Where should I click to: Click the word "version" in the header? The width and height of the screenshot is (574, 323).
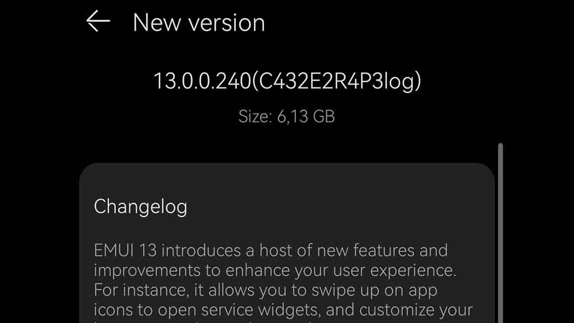pyautogui.click(x=226, y=23)
